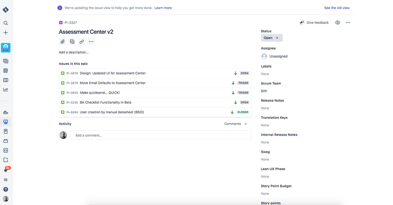Open more actions dots below the title

(91, 42)
